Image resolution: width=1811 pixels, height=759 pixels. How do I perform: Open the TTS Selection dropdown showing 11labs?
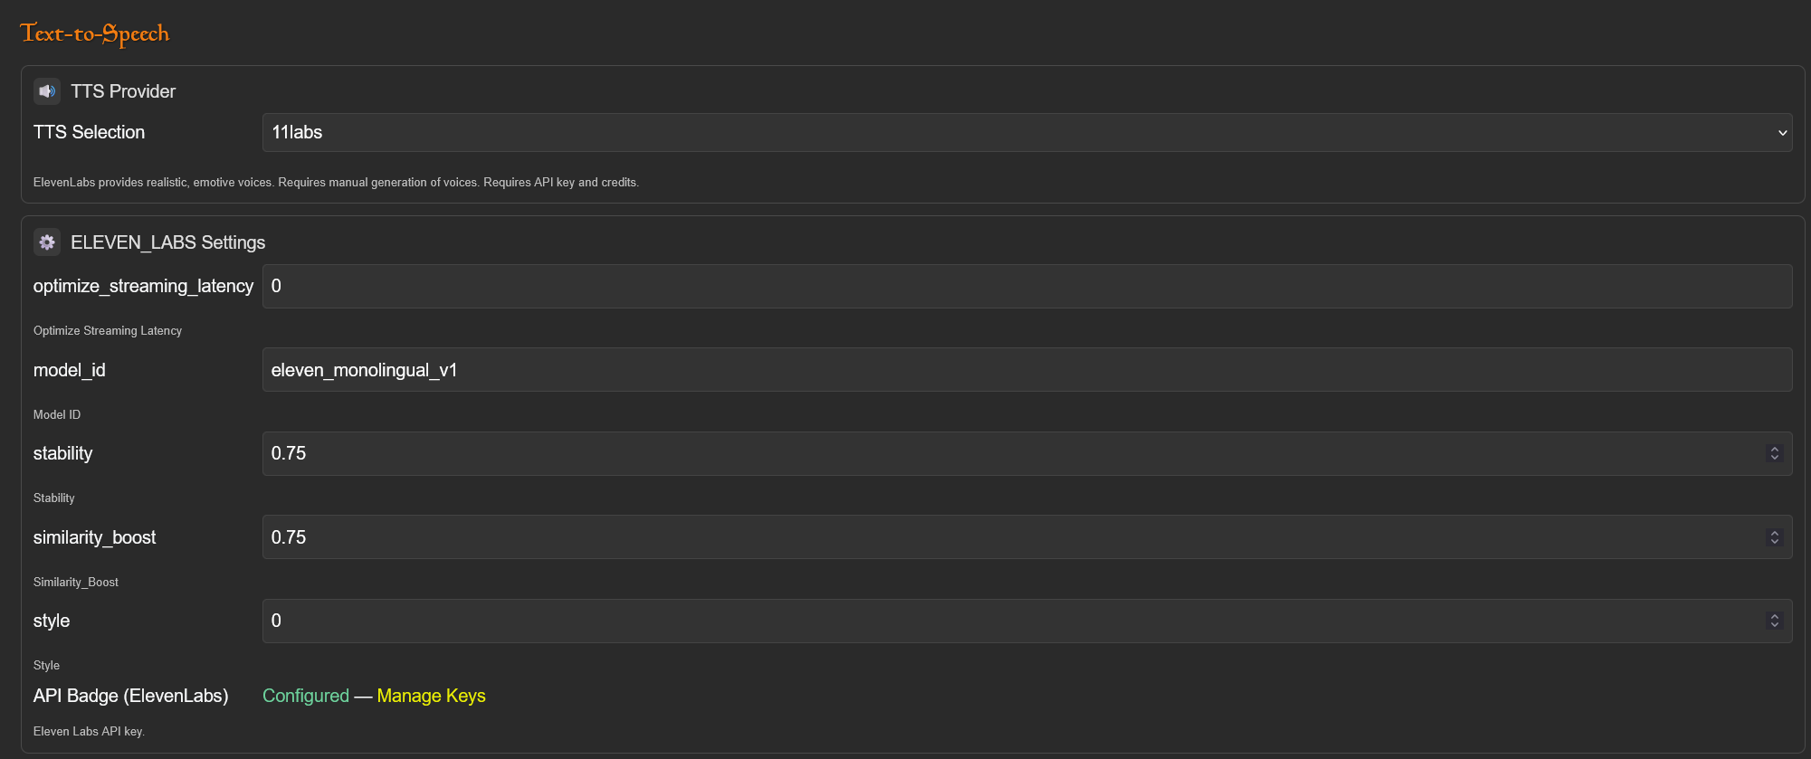pos(1026,133)
